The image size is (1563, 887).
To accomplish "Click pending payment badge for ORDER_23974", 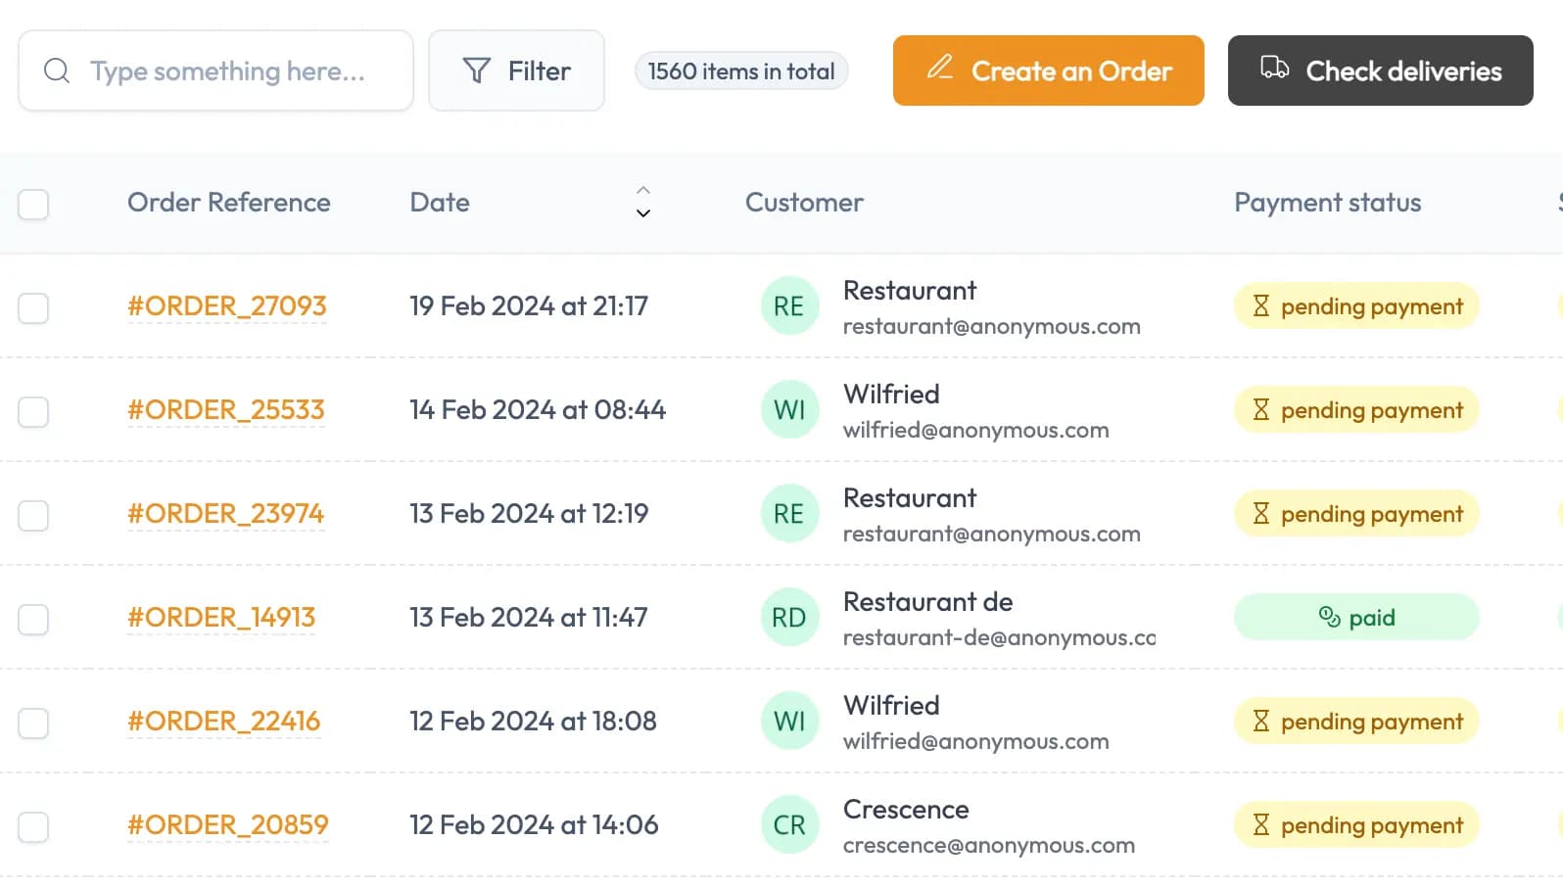I will (1356, 514).
